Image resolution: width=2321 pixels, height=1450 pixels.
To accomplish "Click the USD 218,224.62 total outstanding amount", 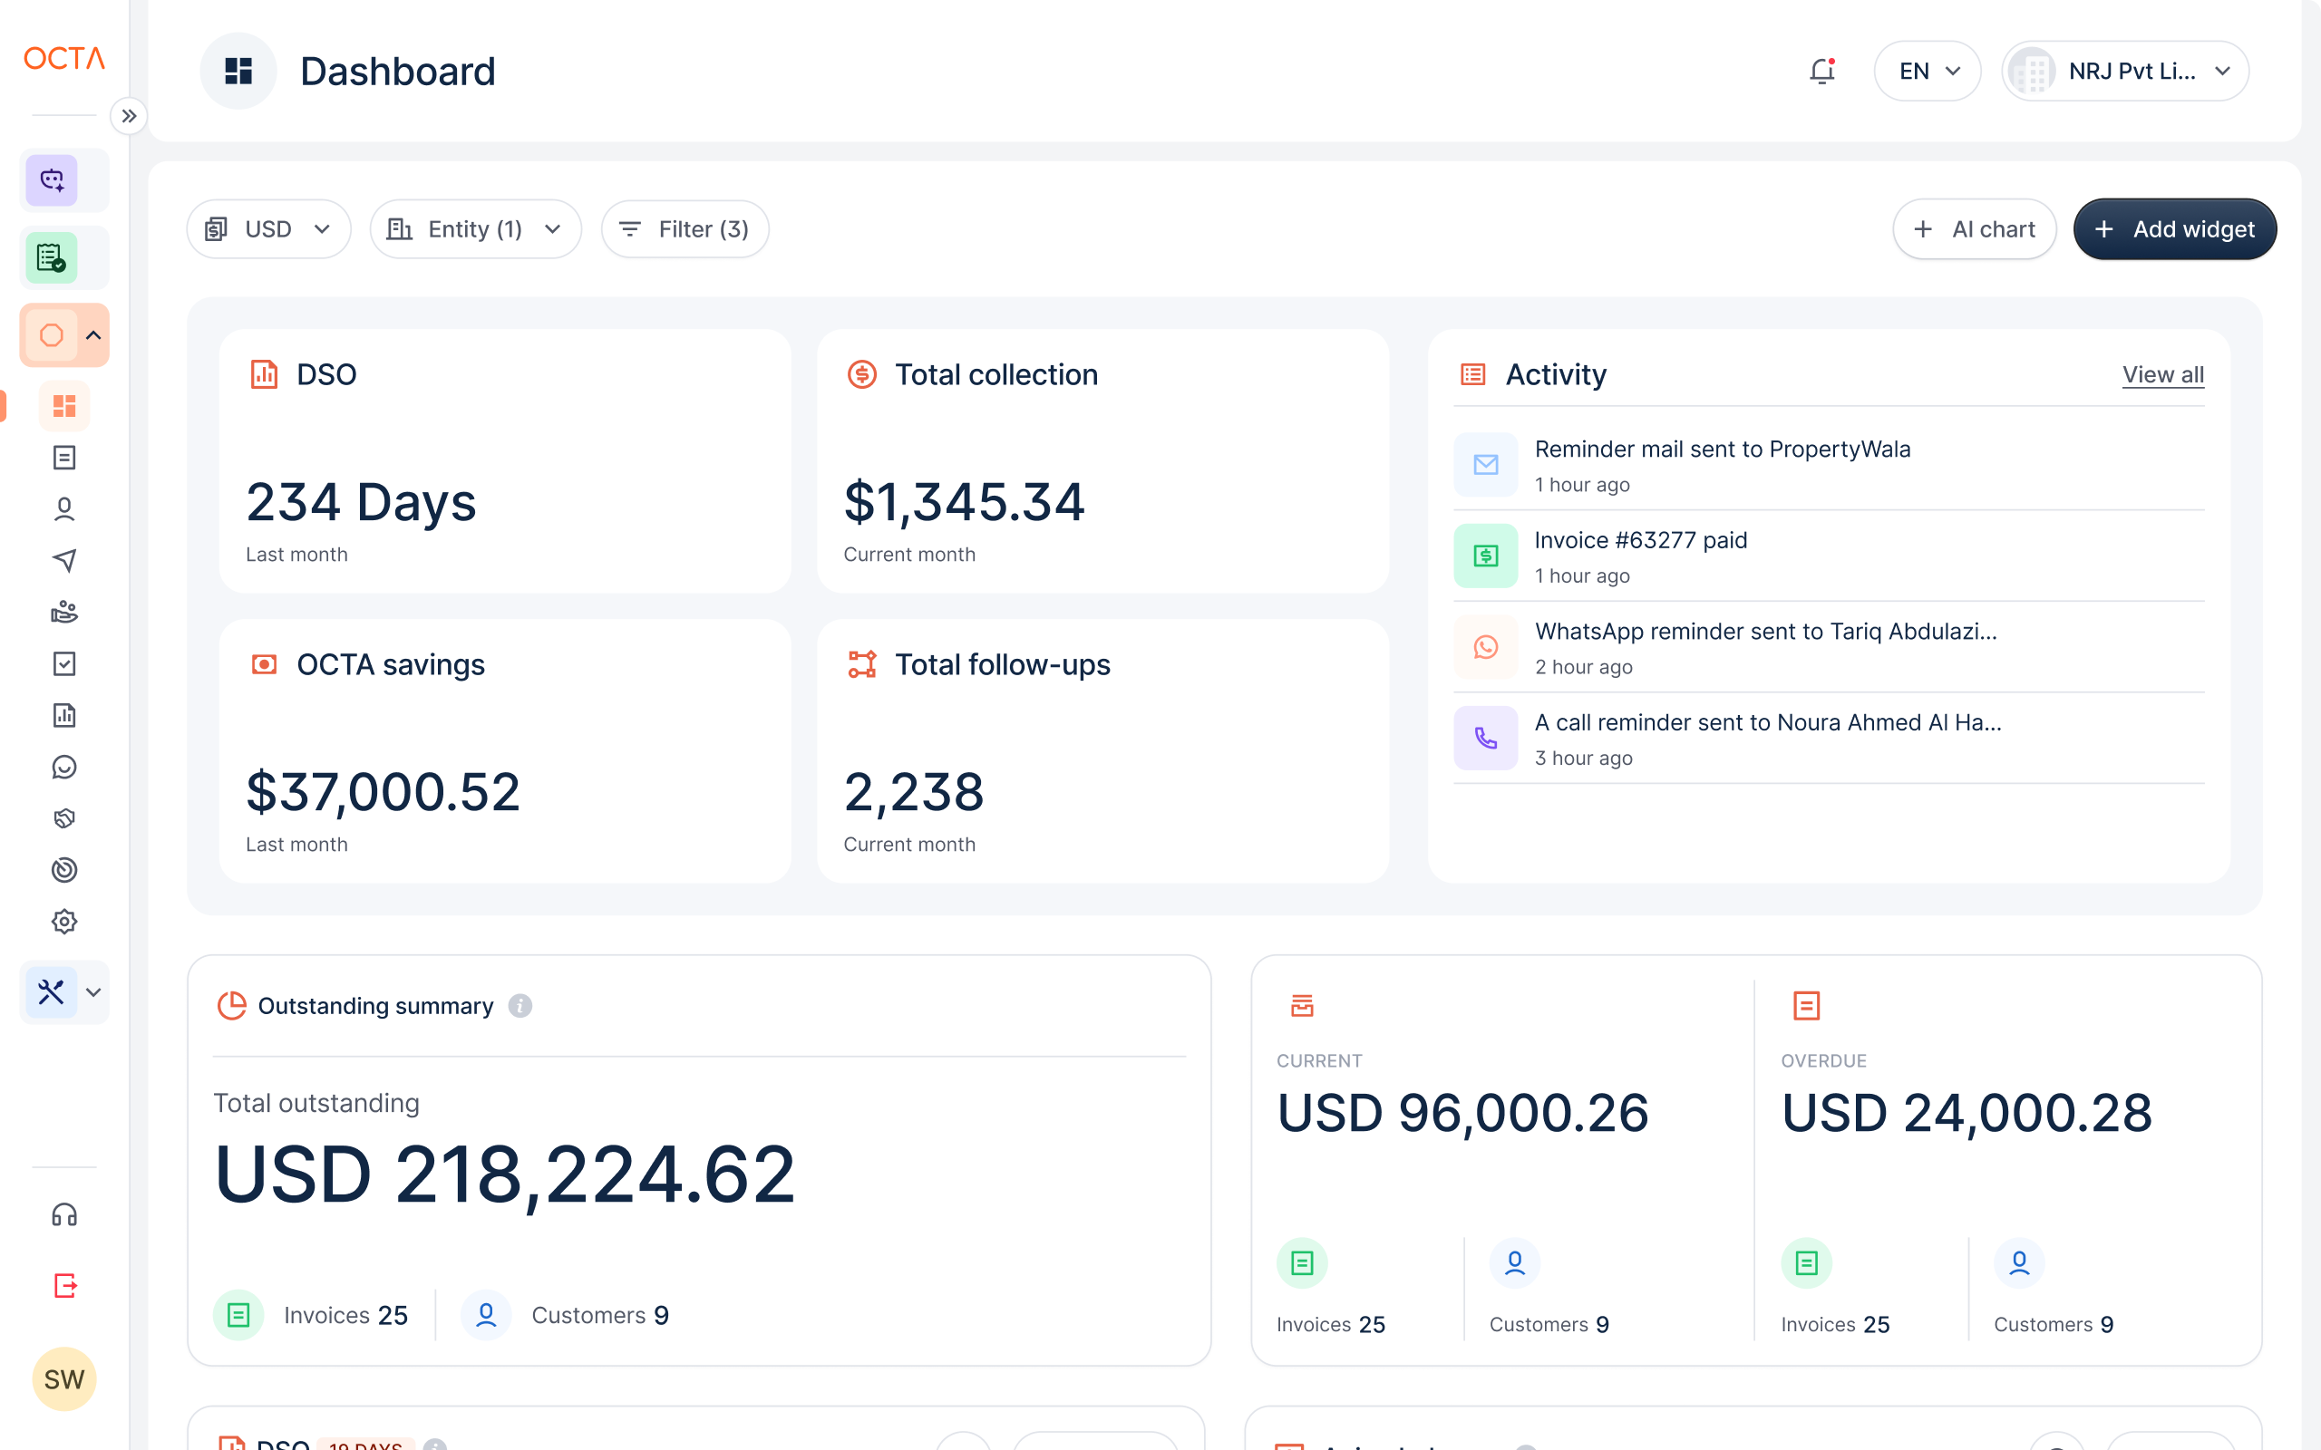I will pyautogui.click(x=504, y=1174).
